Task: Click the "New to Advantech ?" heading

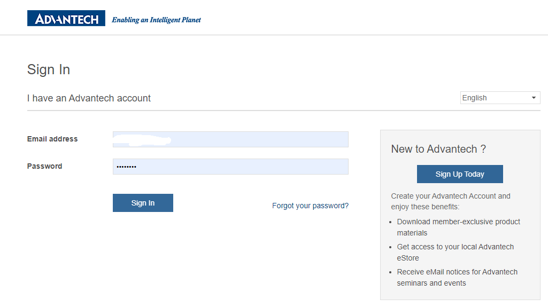Action: tap(438, 149)
